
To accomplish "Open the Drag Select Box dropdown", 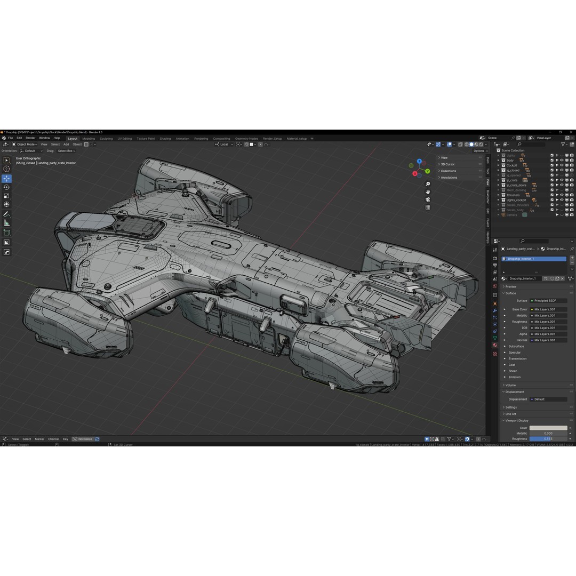I will point(66,150).
